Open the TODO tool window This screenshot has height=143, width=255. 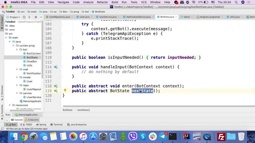tap(26, 125)
